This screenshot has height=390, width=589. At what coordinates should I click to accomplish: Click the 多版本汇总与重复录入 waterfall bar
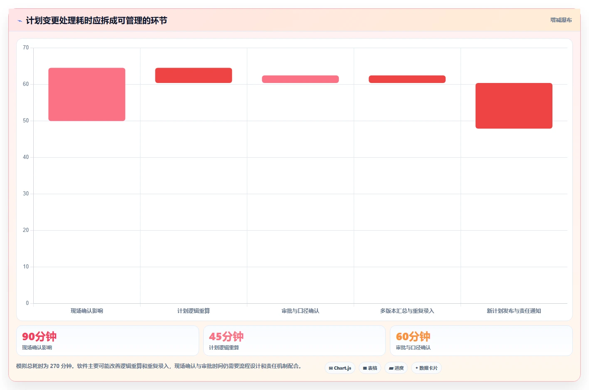click(x=407, y=79)
